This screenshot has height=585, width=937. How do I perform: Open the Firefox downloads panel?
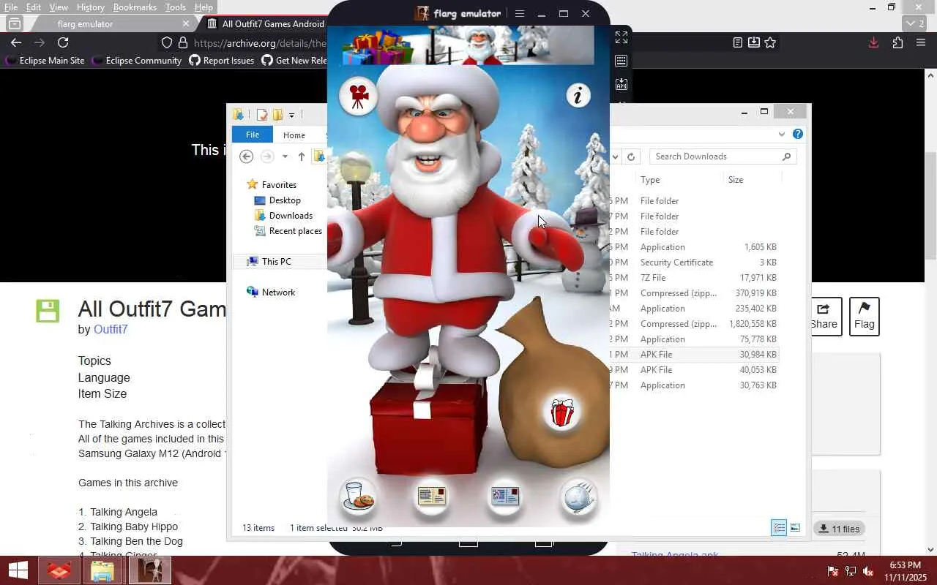coord(873,42)
